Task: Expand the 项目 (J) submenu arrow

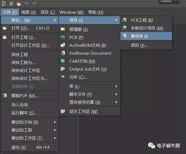Action: coord(116,20)
